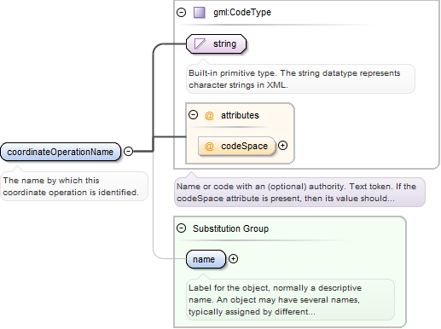Screen dimensions: 441x329
Task: Select the string type node
Action: point(216,44)
